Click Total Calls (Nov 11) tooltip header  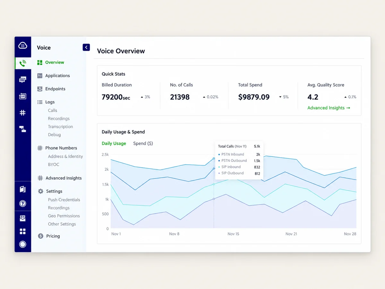coord(232,146)
